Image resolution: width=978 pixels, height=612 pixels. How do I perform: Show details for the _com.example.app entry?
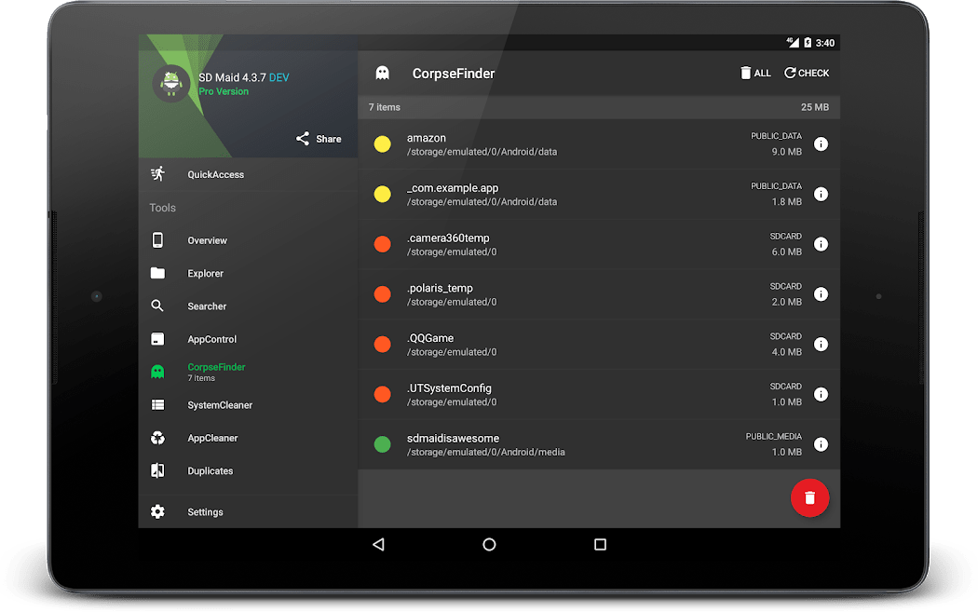pyautogui.click(x=821, y=194)
